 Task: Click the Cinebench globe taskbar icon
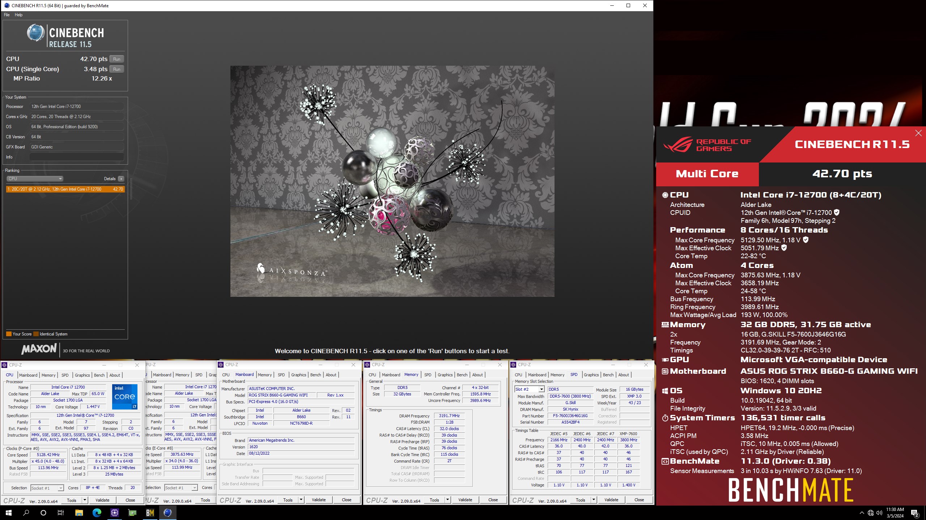click(x=167, y=513)
